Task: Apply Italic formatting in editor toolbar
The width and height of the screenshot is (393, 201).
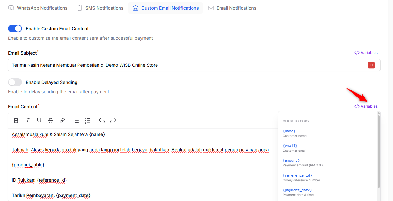Action: [x=28, y=121]
